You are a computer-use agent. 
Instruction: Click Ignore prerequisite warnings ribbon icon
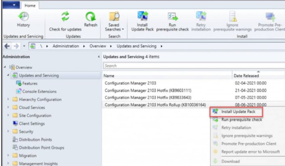[x=232, y=16]
